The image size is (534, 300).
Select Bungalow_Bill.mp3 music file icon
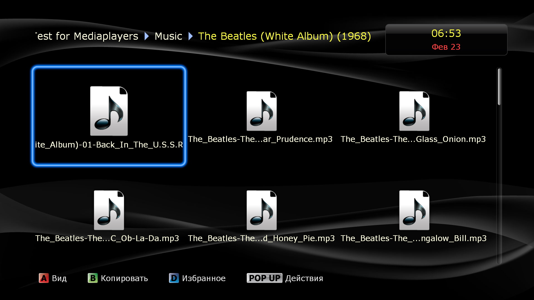tap(414, 210)
